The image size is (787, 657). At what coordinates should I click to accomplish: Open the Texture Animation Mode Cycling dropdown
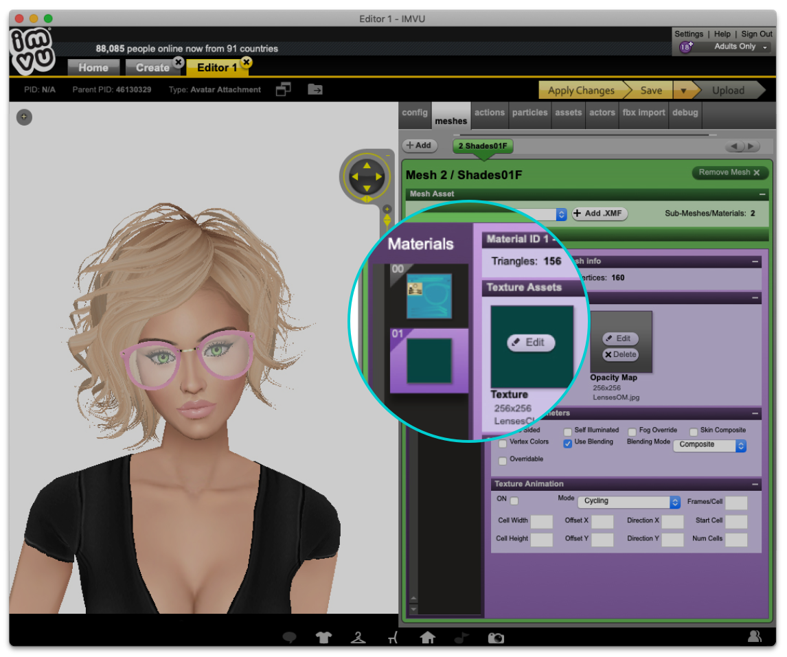tap(629, 502)
